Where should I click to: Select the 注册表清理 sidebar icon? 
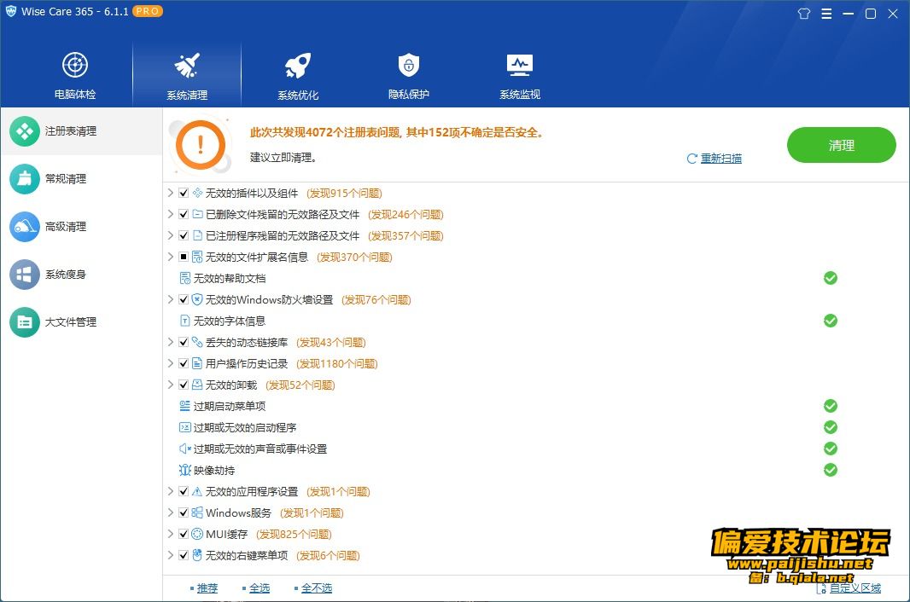point(25,131)
